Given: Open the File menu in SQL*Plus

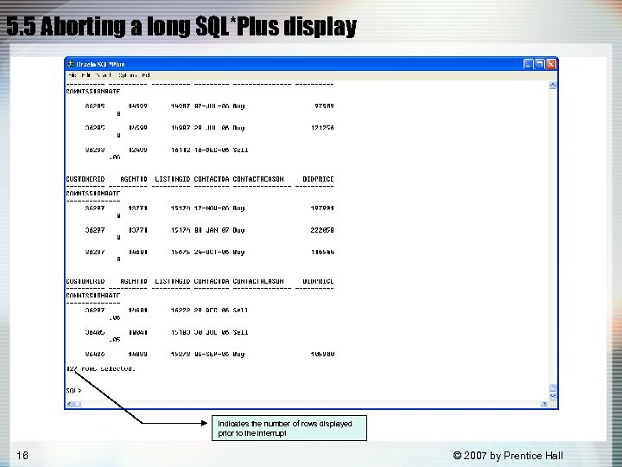Looking at the screenshot, I should tap(73, 75).
